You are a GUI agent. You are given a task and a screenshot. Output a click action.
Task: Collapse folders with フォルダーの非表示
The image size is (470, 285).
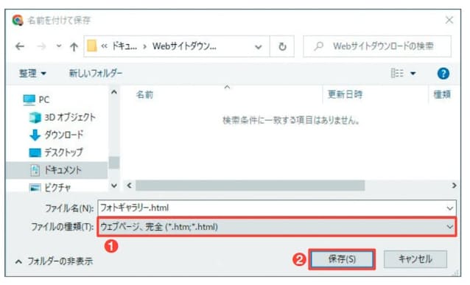55,261
